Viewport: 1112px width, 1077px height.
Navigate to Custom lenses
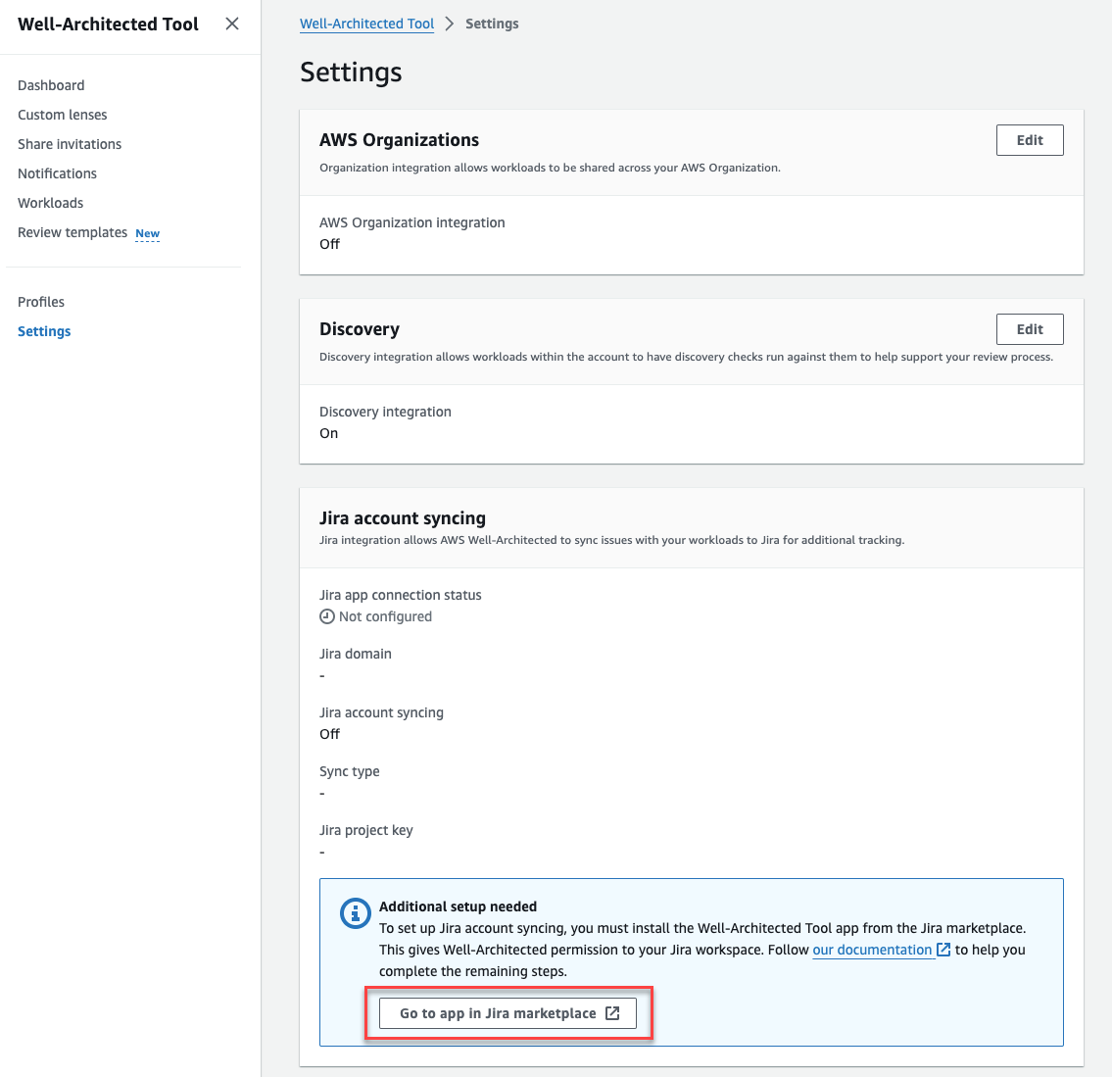[x=62, y=115]
